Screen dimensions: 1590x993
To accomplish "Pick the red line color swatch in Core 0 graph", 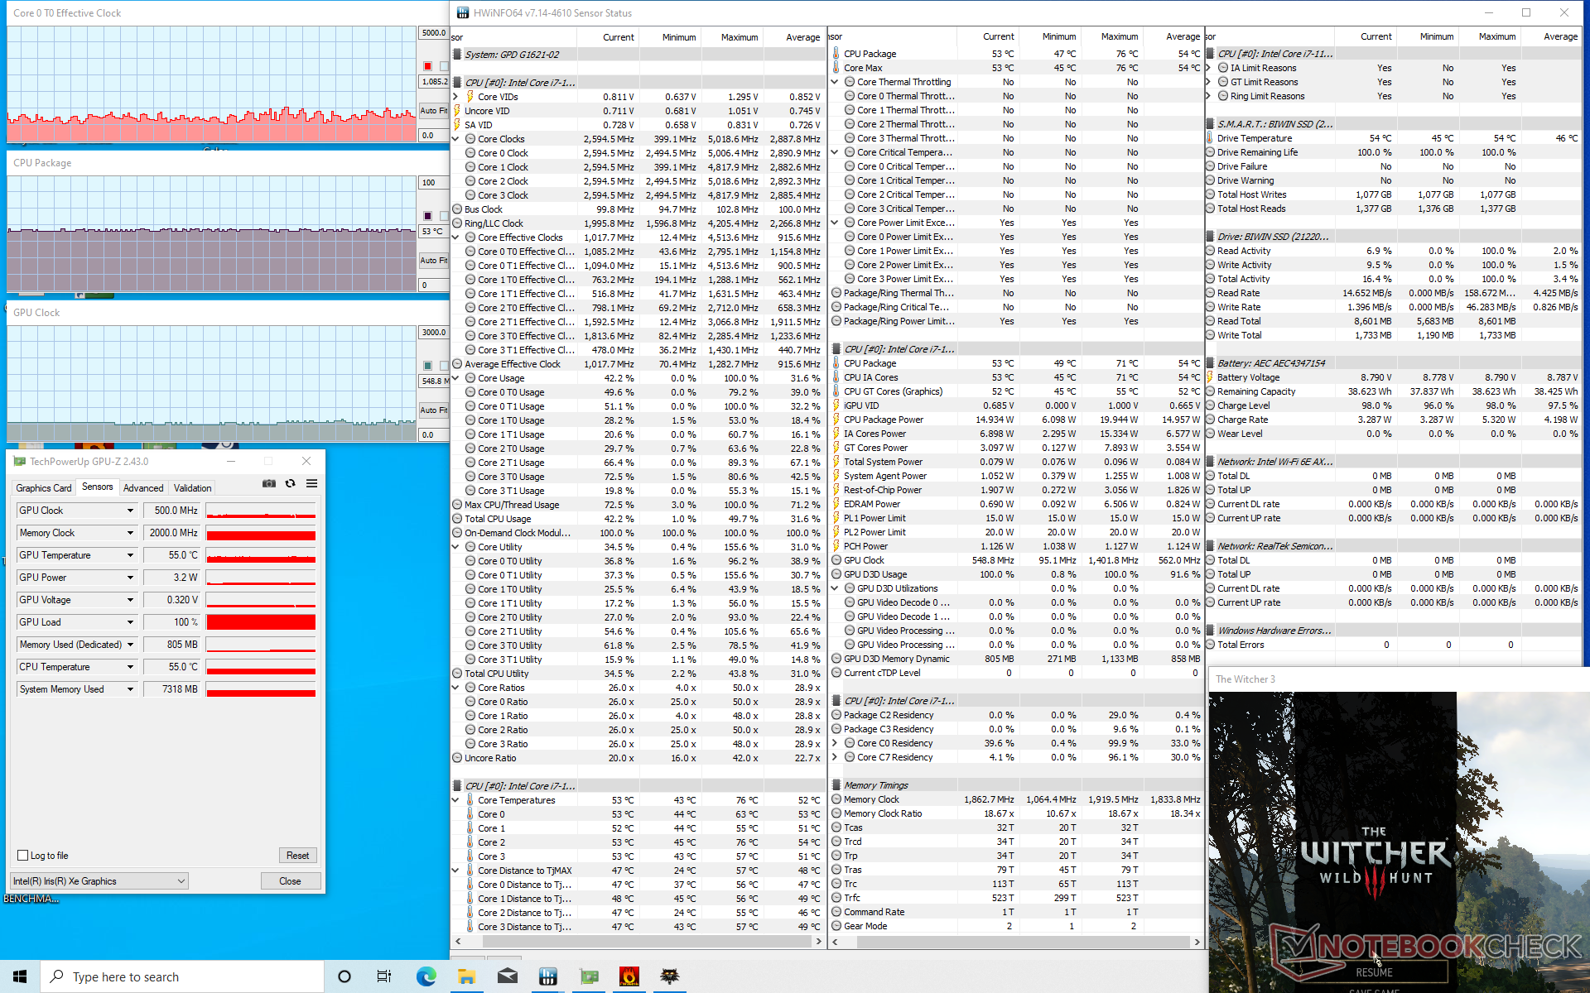I will pyautogui.click(x=427, y=66).
